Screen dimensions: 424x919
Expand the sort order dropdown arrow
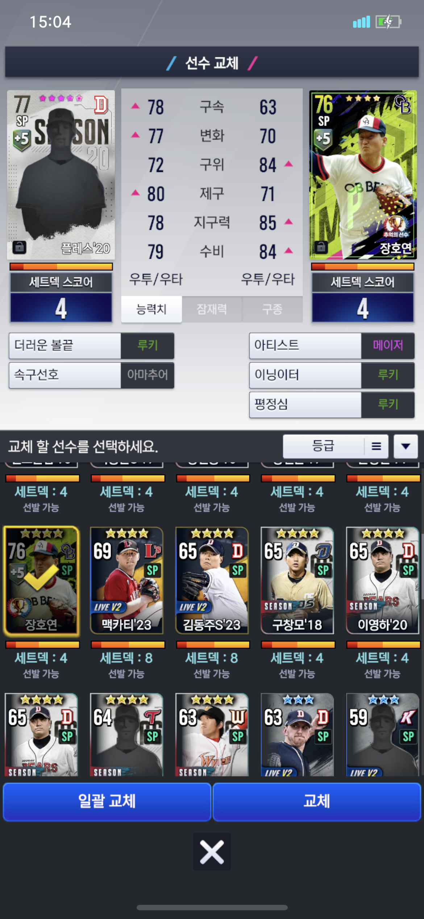[406, 446]
